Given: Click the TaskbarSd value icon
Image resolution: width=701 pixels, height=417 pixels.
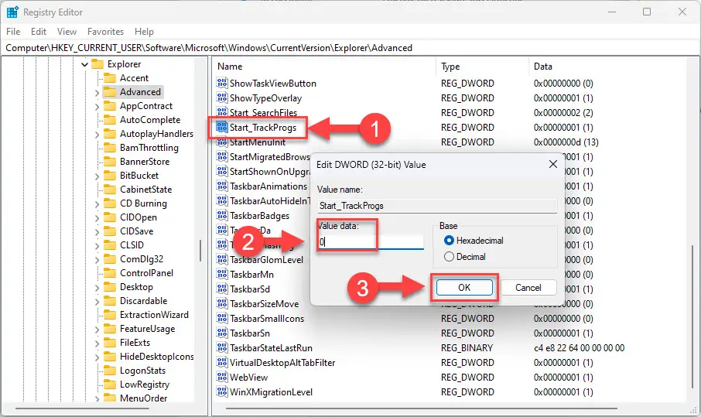Looking at the screenshot, I should click(x=222, y=289).
